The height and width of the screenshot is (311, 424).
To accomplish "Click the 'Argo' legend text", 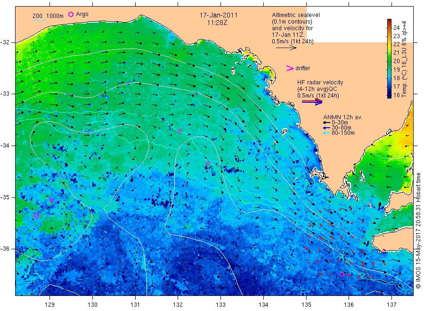I will coord(82,14).
